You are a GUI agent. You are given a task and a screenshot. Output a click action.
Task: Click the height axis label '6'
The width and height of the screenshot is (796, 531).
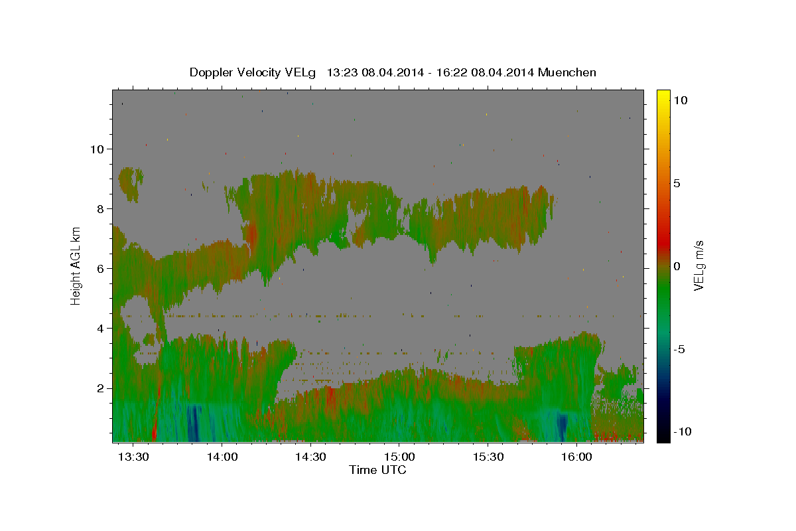(101, 268)
